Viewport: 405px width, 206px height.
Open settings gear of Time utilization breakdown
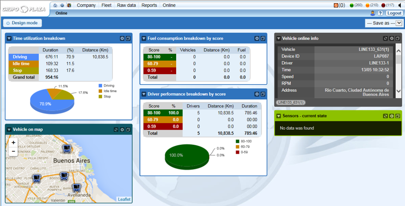[122, 38]
